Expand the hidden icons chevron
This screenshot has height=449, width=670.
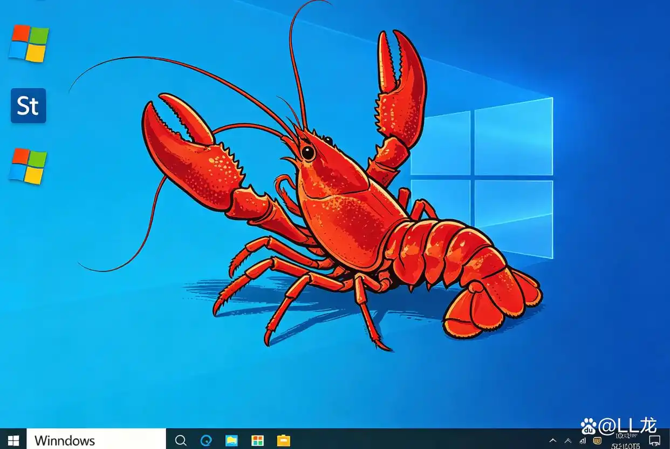click(553, 441)
